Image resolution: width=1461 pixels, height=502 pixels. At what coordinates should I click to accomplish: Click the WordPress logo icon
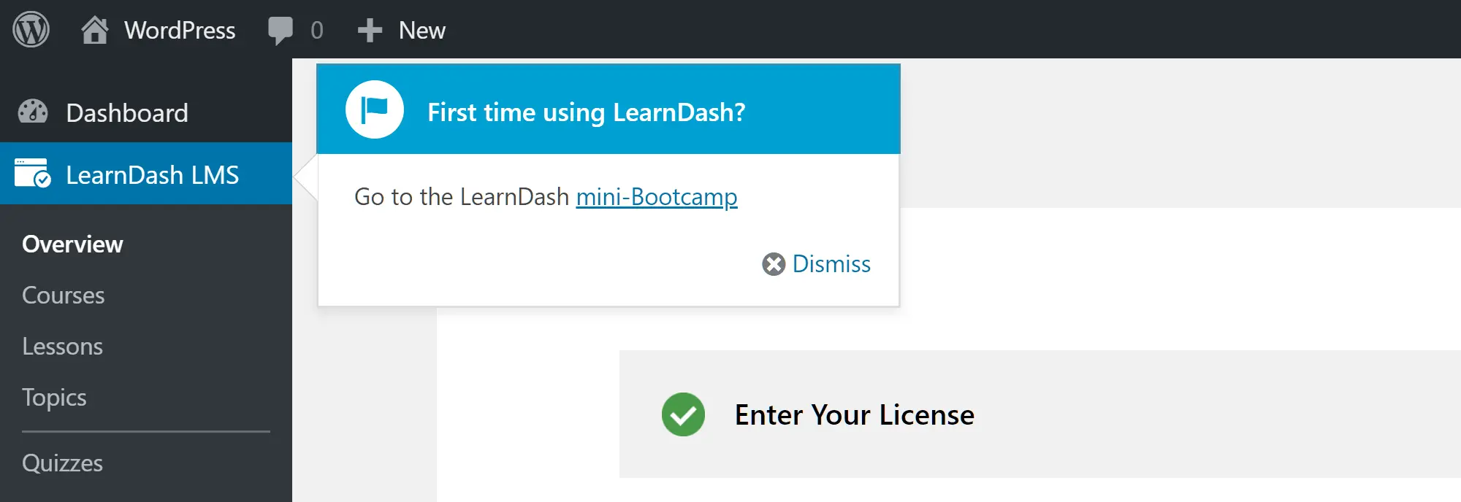[31, 30]
